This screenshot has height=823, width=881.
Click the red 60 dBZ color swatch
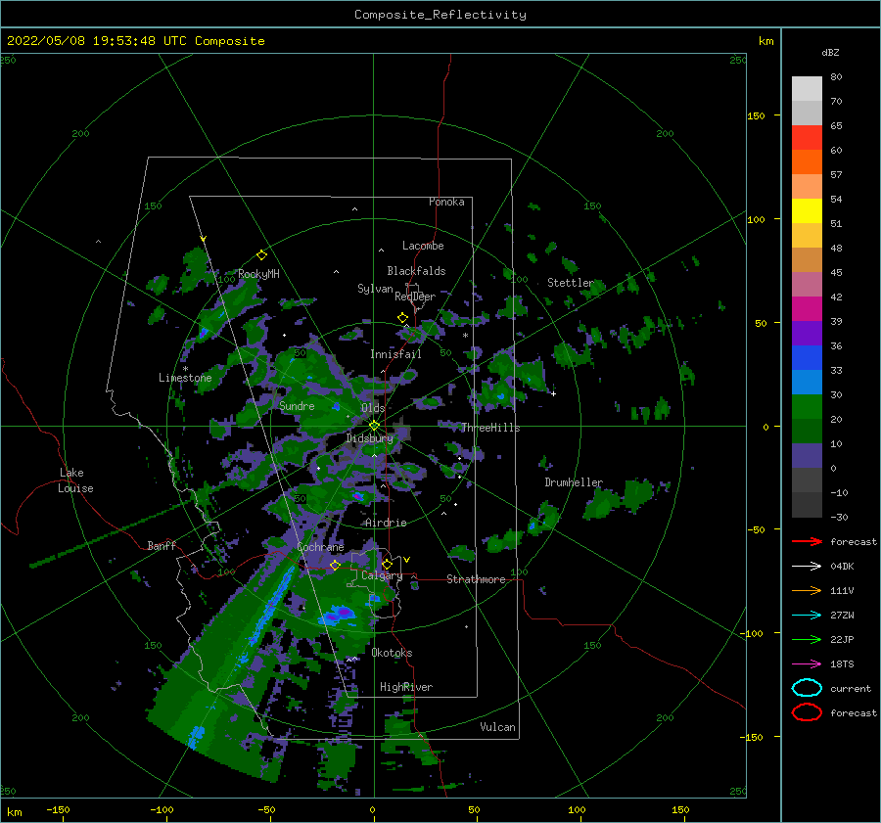click(807, 138)
